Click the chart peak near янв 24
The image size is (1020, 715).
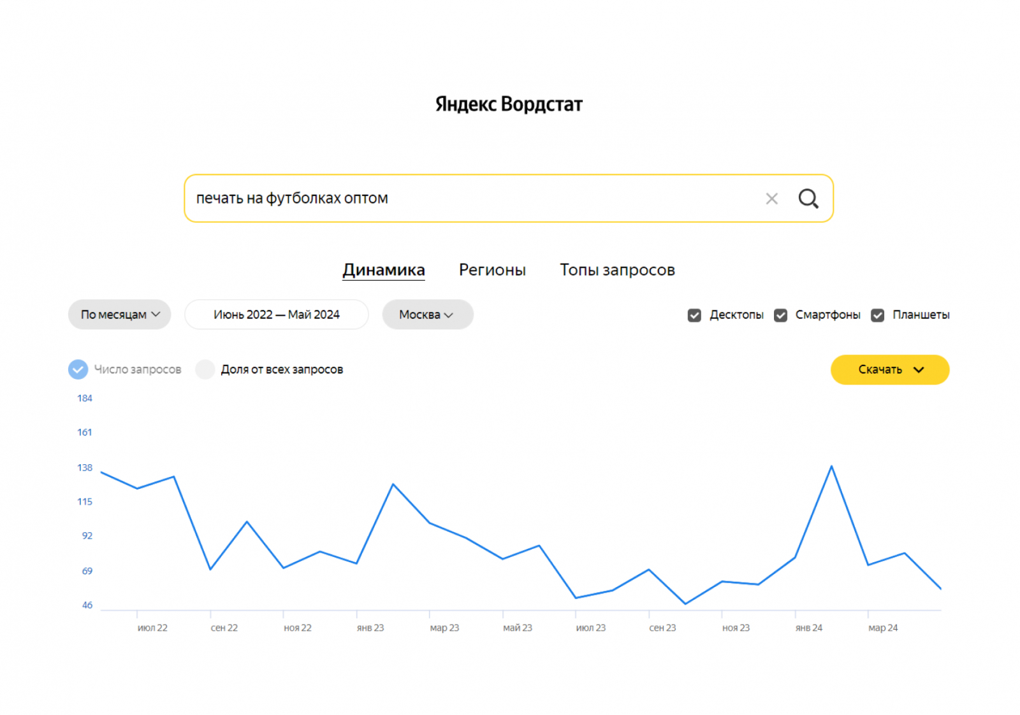click(831, 467)
